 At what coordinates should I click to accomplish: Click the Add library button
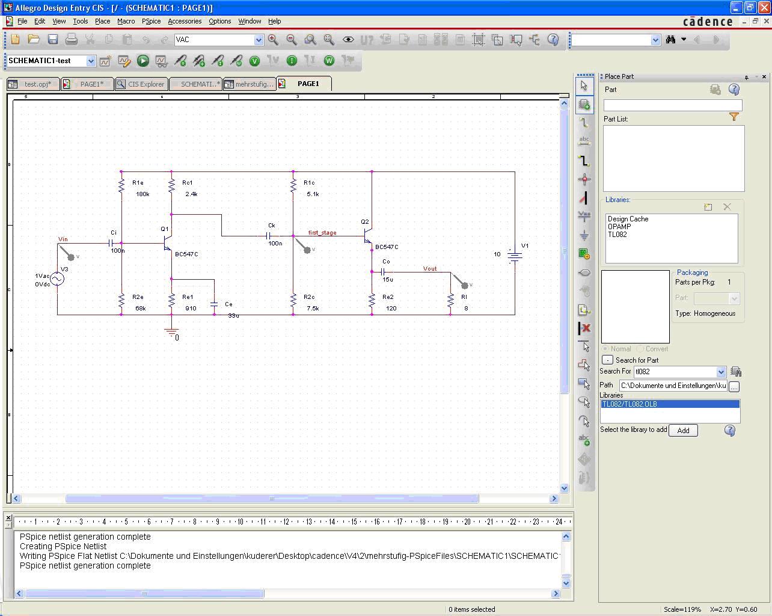683,430
